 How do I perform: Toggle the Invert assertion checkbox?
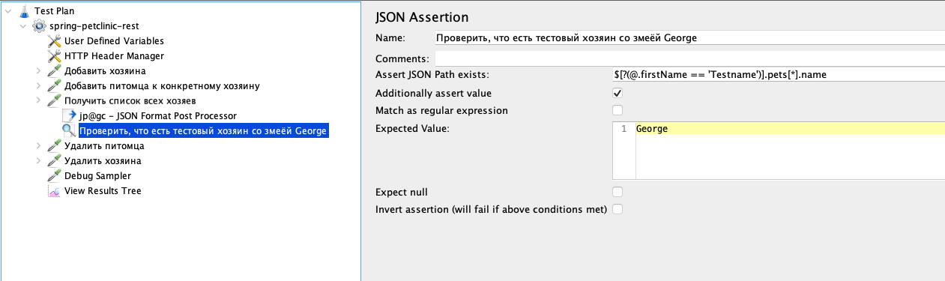coord(618,209)
